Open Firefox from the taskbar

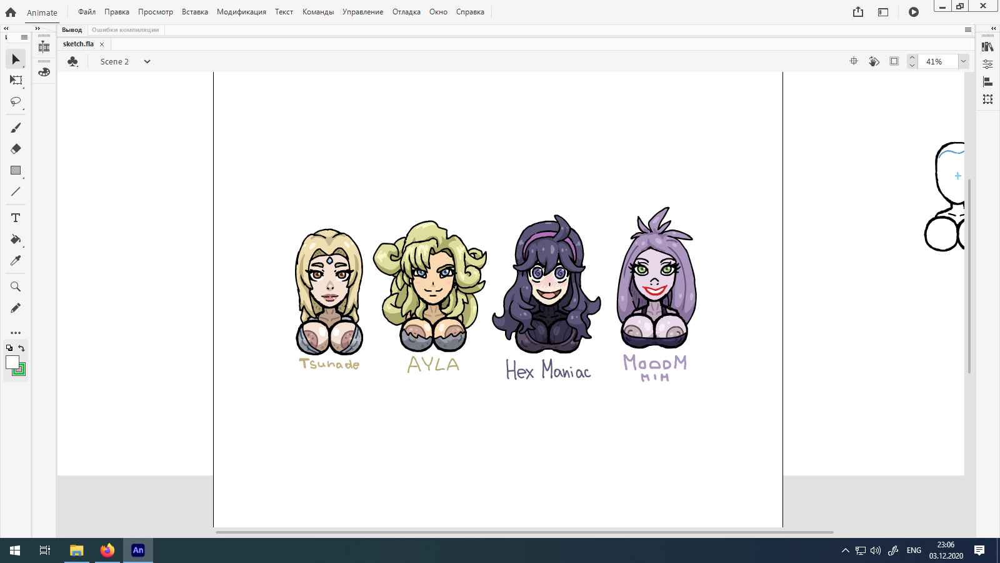coord(107,550)
